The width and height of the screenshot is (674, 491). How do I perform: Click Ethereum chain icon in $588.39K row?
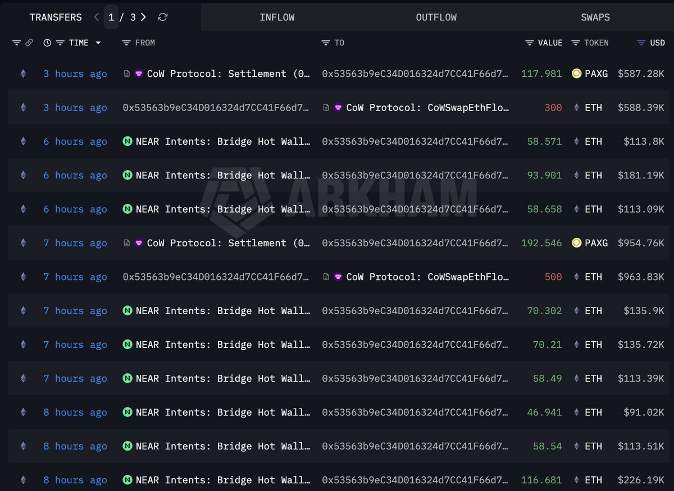[23, 107]
